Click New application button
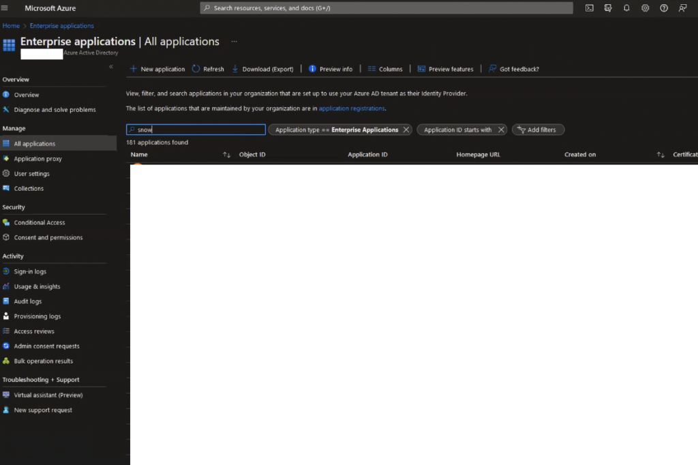Screen dimensions: 698x465 pos(156,68)
